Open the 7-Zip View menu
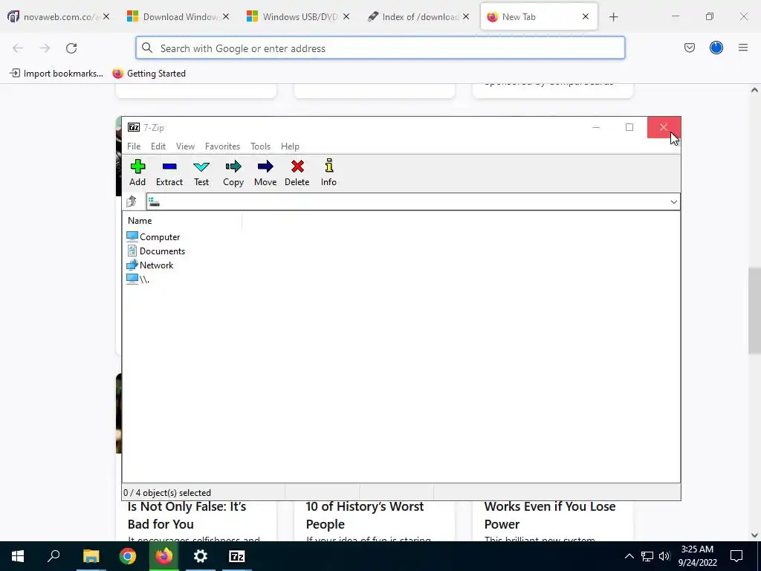 click(185, 146)
